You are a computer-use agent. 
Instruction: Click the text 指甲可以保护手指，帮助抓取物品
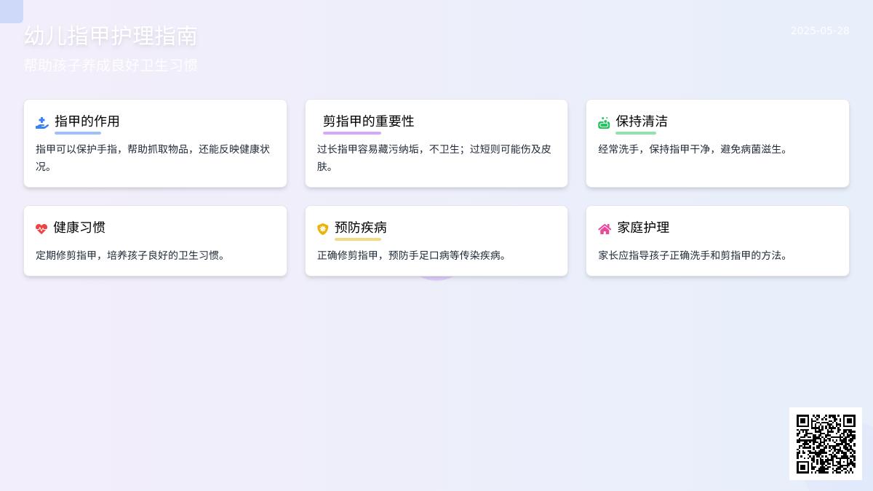pos(112,149)
